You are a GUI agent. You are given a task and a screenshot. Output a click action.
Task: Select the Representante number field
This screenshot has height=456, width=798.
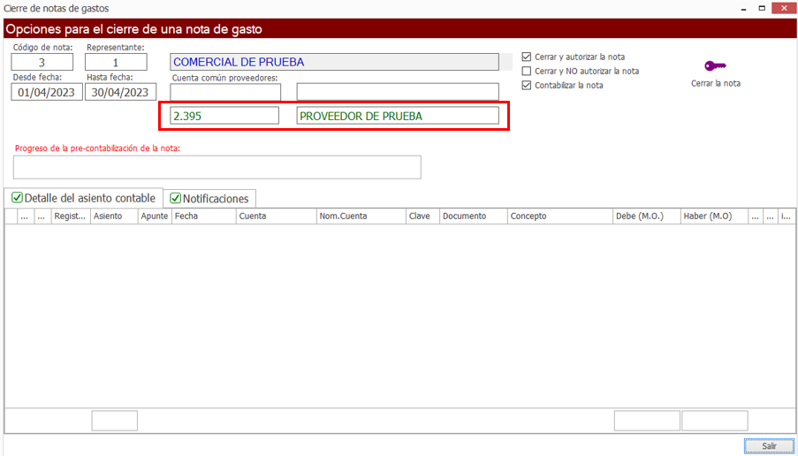click(x=116, y=63)
